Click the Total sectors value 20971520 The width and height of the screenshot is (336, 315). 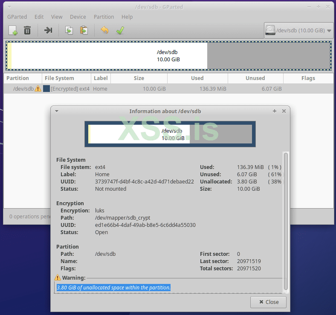click(249, 268)
